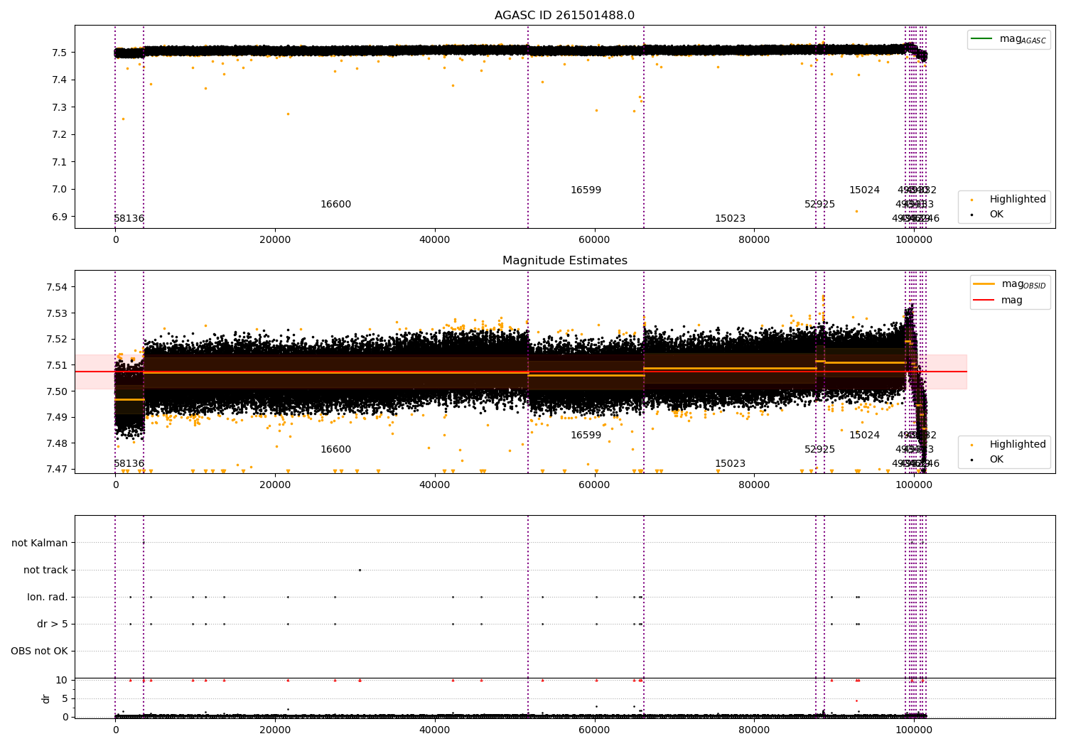
Task: Click the 'OBS not OK' axis label
Action: pyautogui.click(x=39, y=651)
